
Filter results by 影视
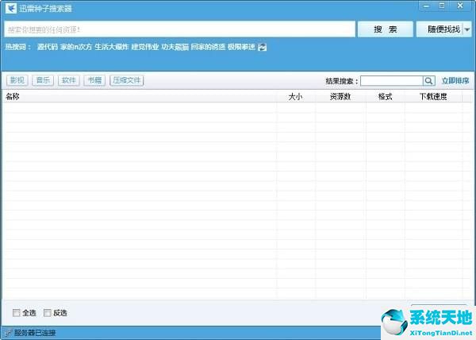pyautogui.click(x=17, y=80)
